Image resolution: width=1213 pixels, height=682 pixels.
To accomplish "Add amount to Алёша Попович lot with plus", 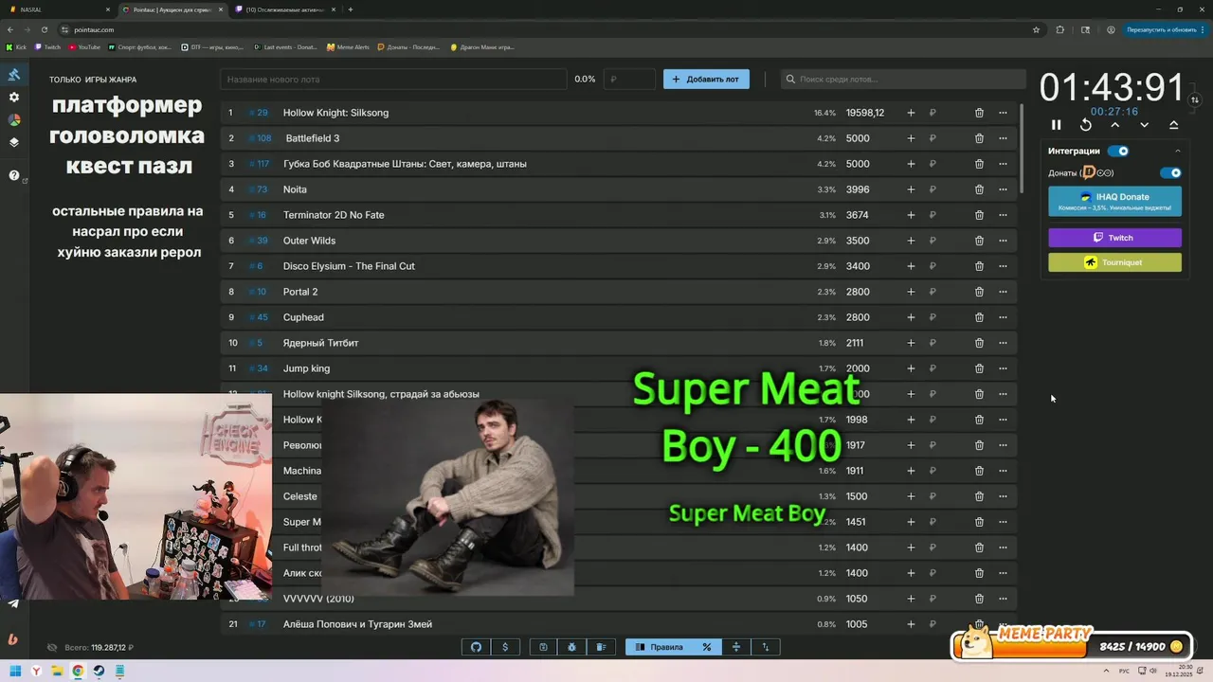I will point(911,624).
